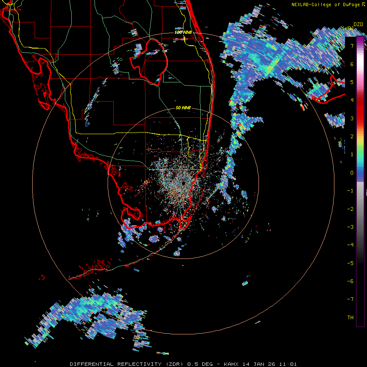
Task: Click the "4" value on color scale
Action: click(x=352, y=100)
